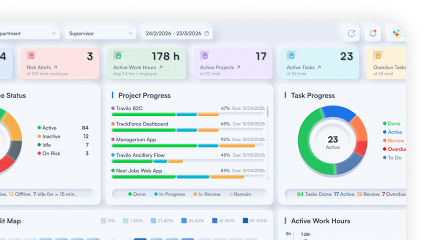Viewport: 427px width, 240px height.
Task: Click the 67% value for Travilo B2C
Action: [x=225, y=108]
